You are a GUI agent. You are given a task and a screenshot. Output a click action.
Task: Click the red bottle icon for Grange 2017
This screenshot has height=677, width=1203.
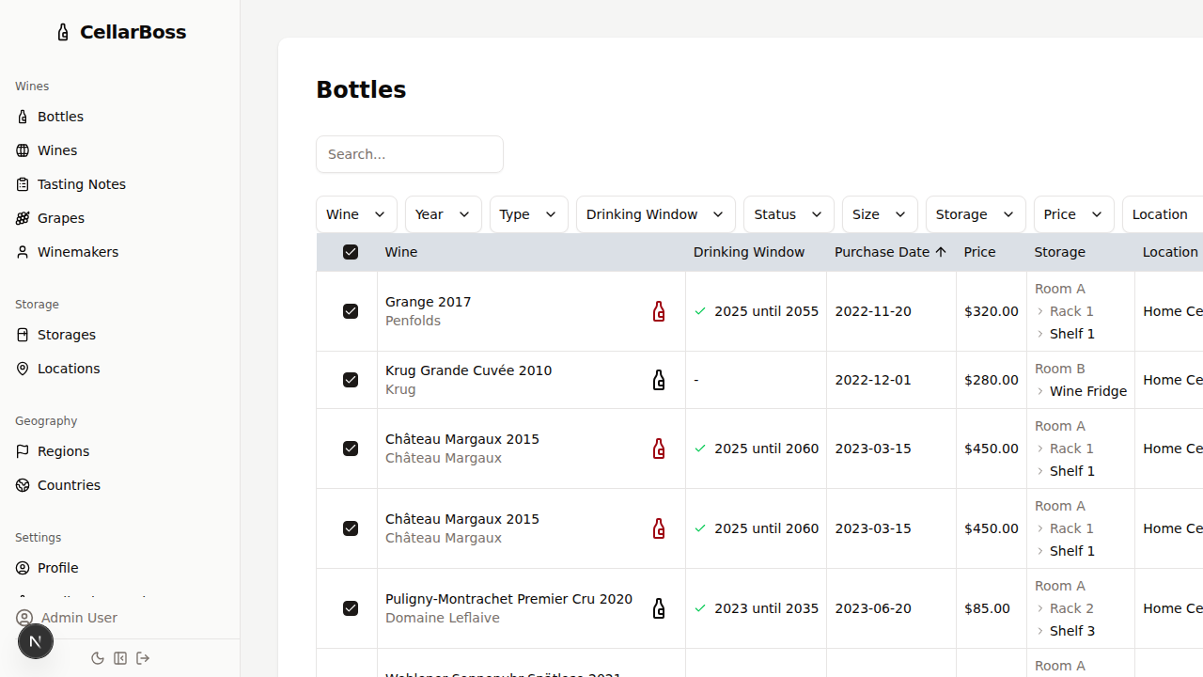658,311
